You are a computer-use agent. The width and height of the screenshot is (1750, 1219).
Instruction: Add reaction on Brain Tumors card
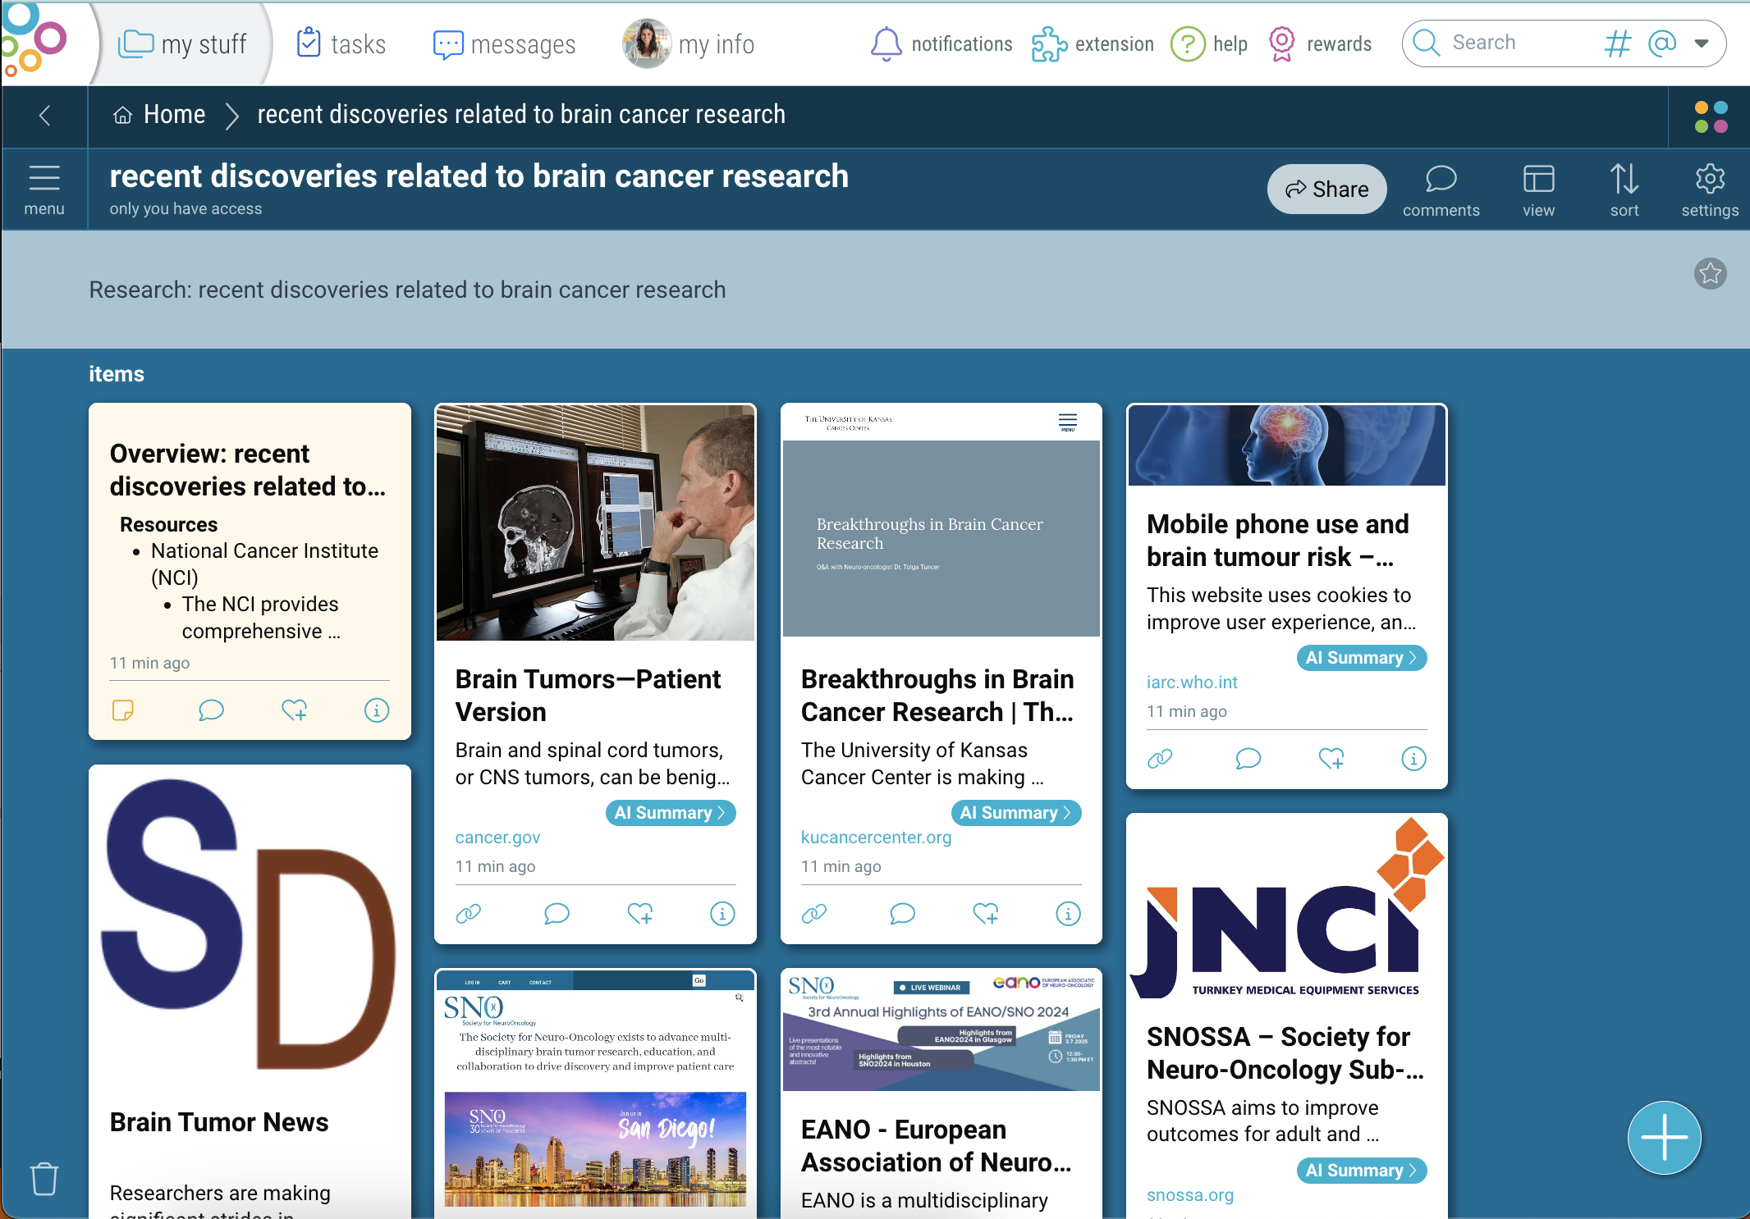tap(640, 914)
